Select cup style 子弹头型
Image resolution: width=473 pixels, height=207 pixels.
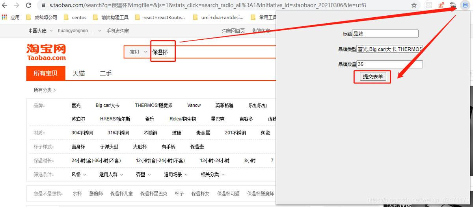[109, 147]
